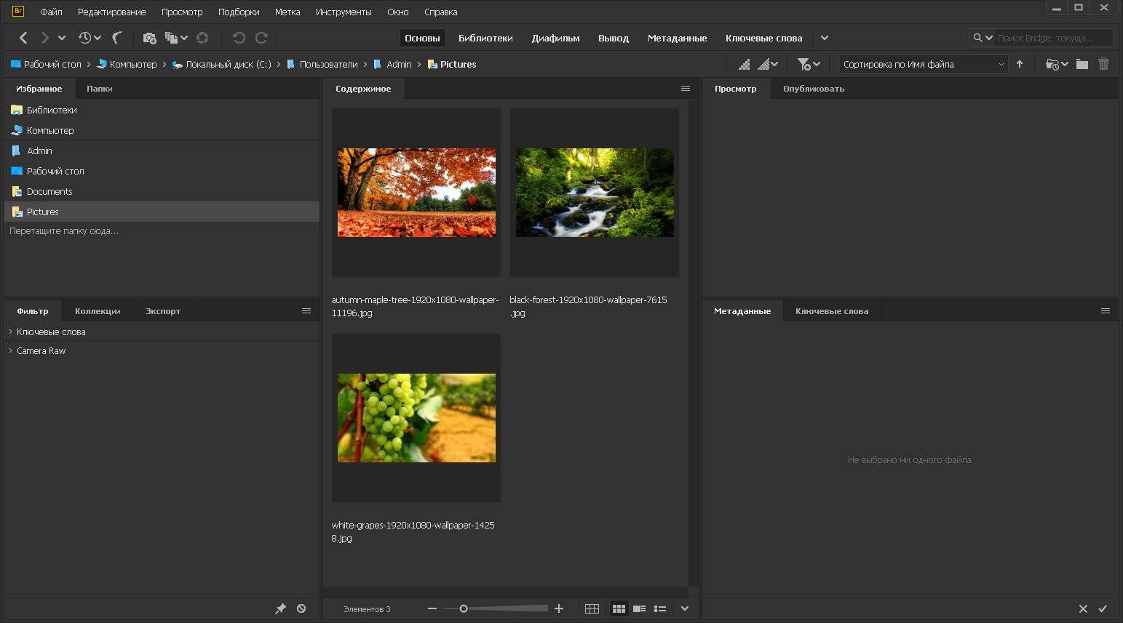Switch to Ключевые слова workspace
Viewport: 1123px width, 623px height.
[x=763, y=38]
